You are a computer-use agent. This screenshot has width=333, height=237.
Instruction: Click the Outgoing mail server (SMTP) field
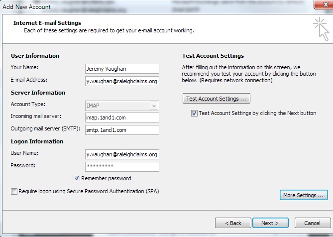click(122, 130)
